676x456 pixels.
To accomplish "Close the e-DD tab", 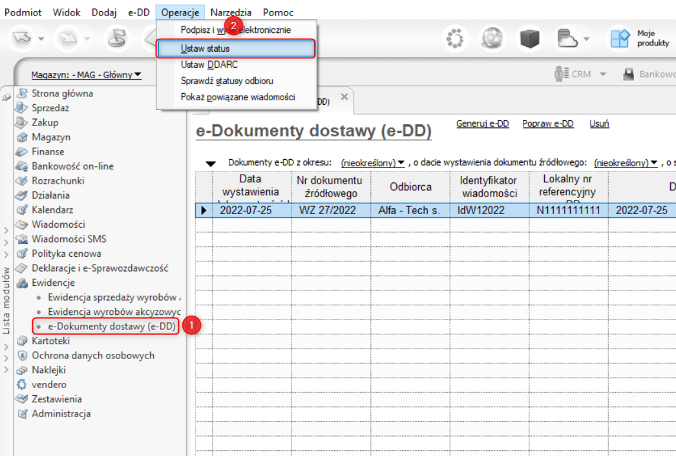I will [x=344, y=97].
